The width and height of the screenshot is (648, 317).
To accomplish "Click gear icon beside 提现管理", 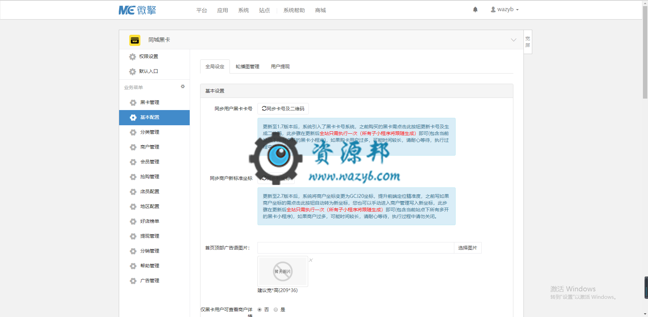I will pyautogui.click(x=133, y=236).
